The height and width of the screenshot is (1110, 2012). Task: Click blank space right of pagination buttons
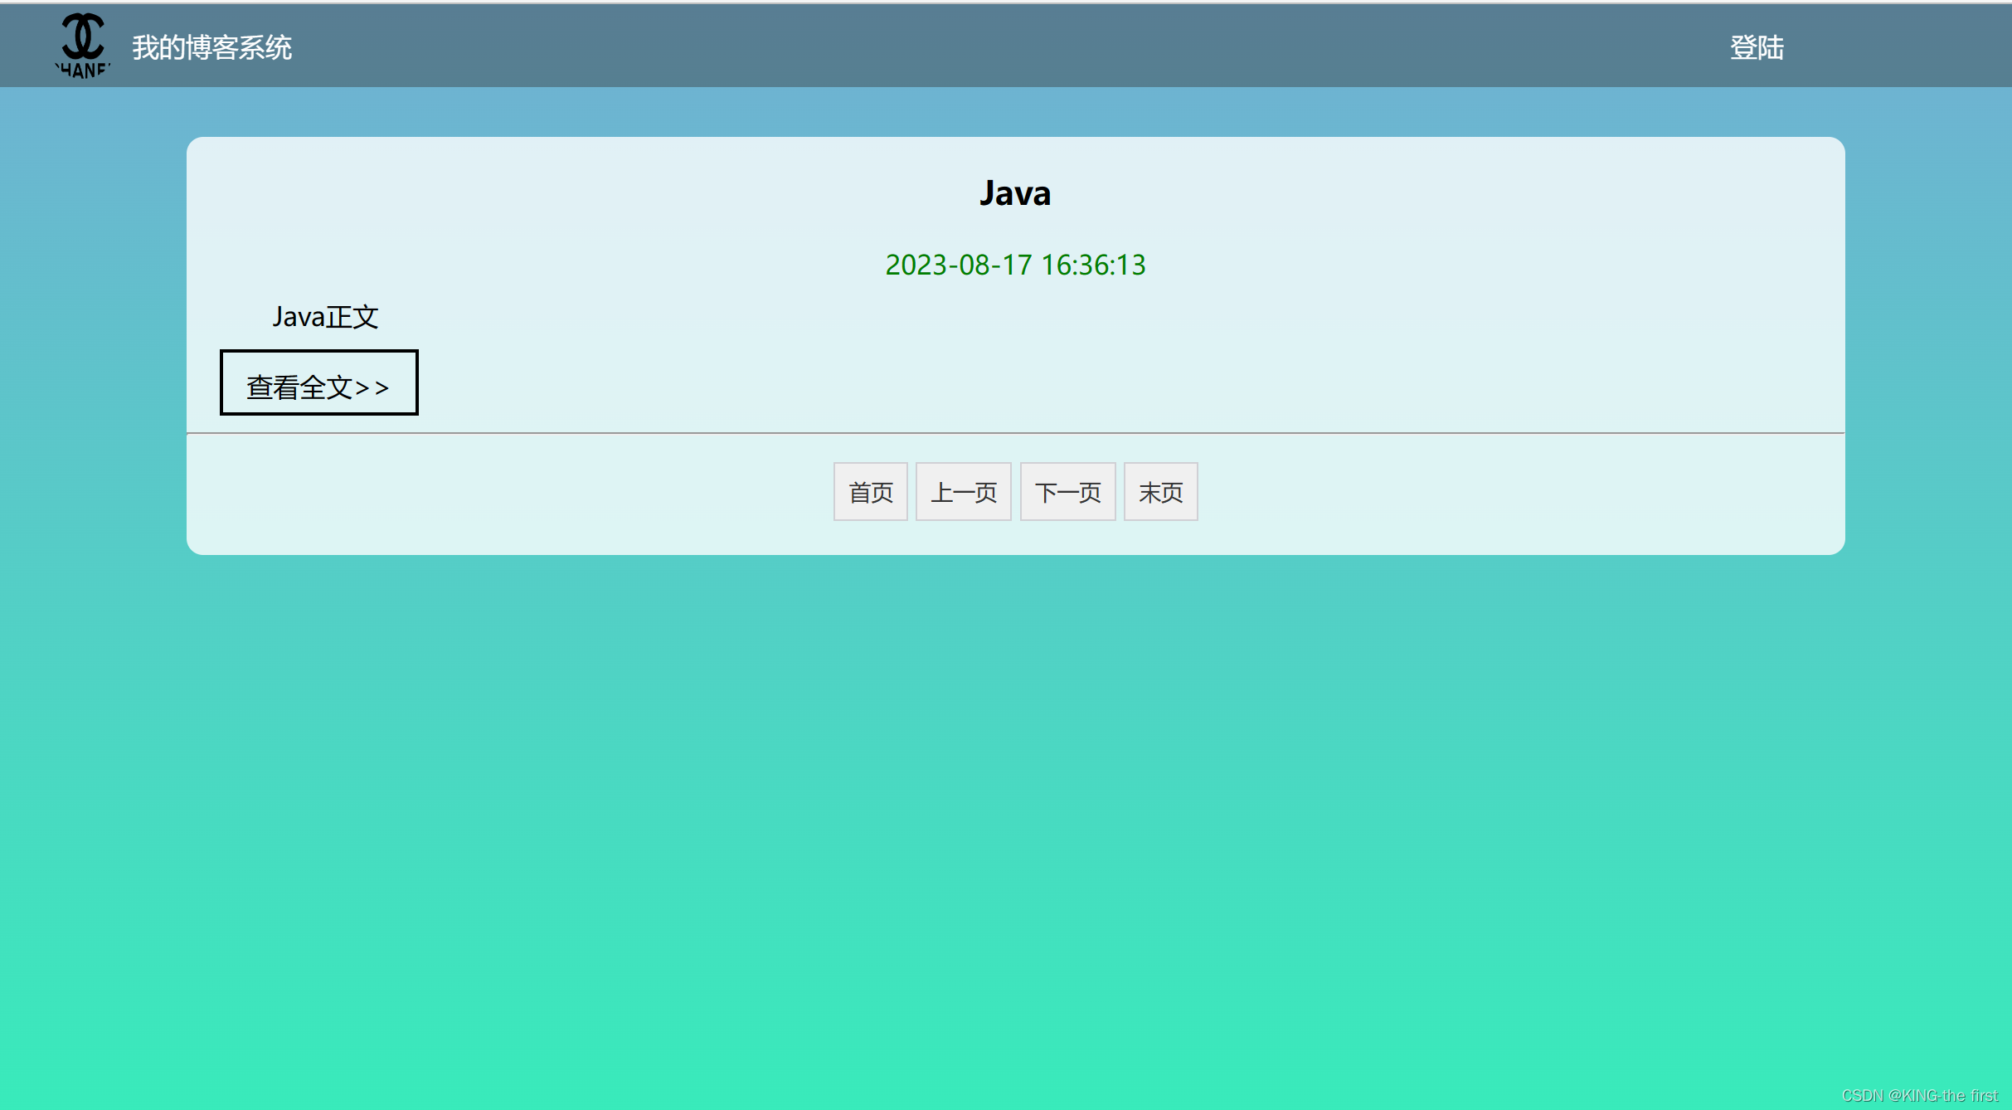1493,492
